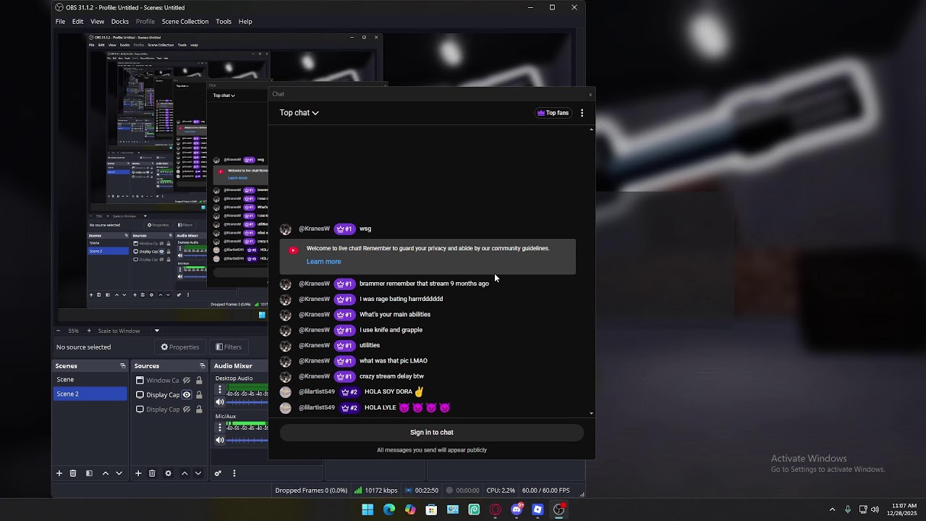Move source up in Sources toolbar
Screen dimensions: 926x521
point(184,473)
